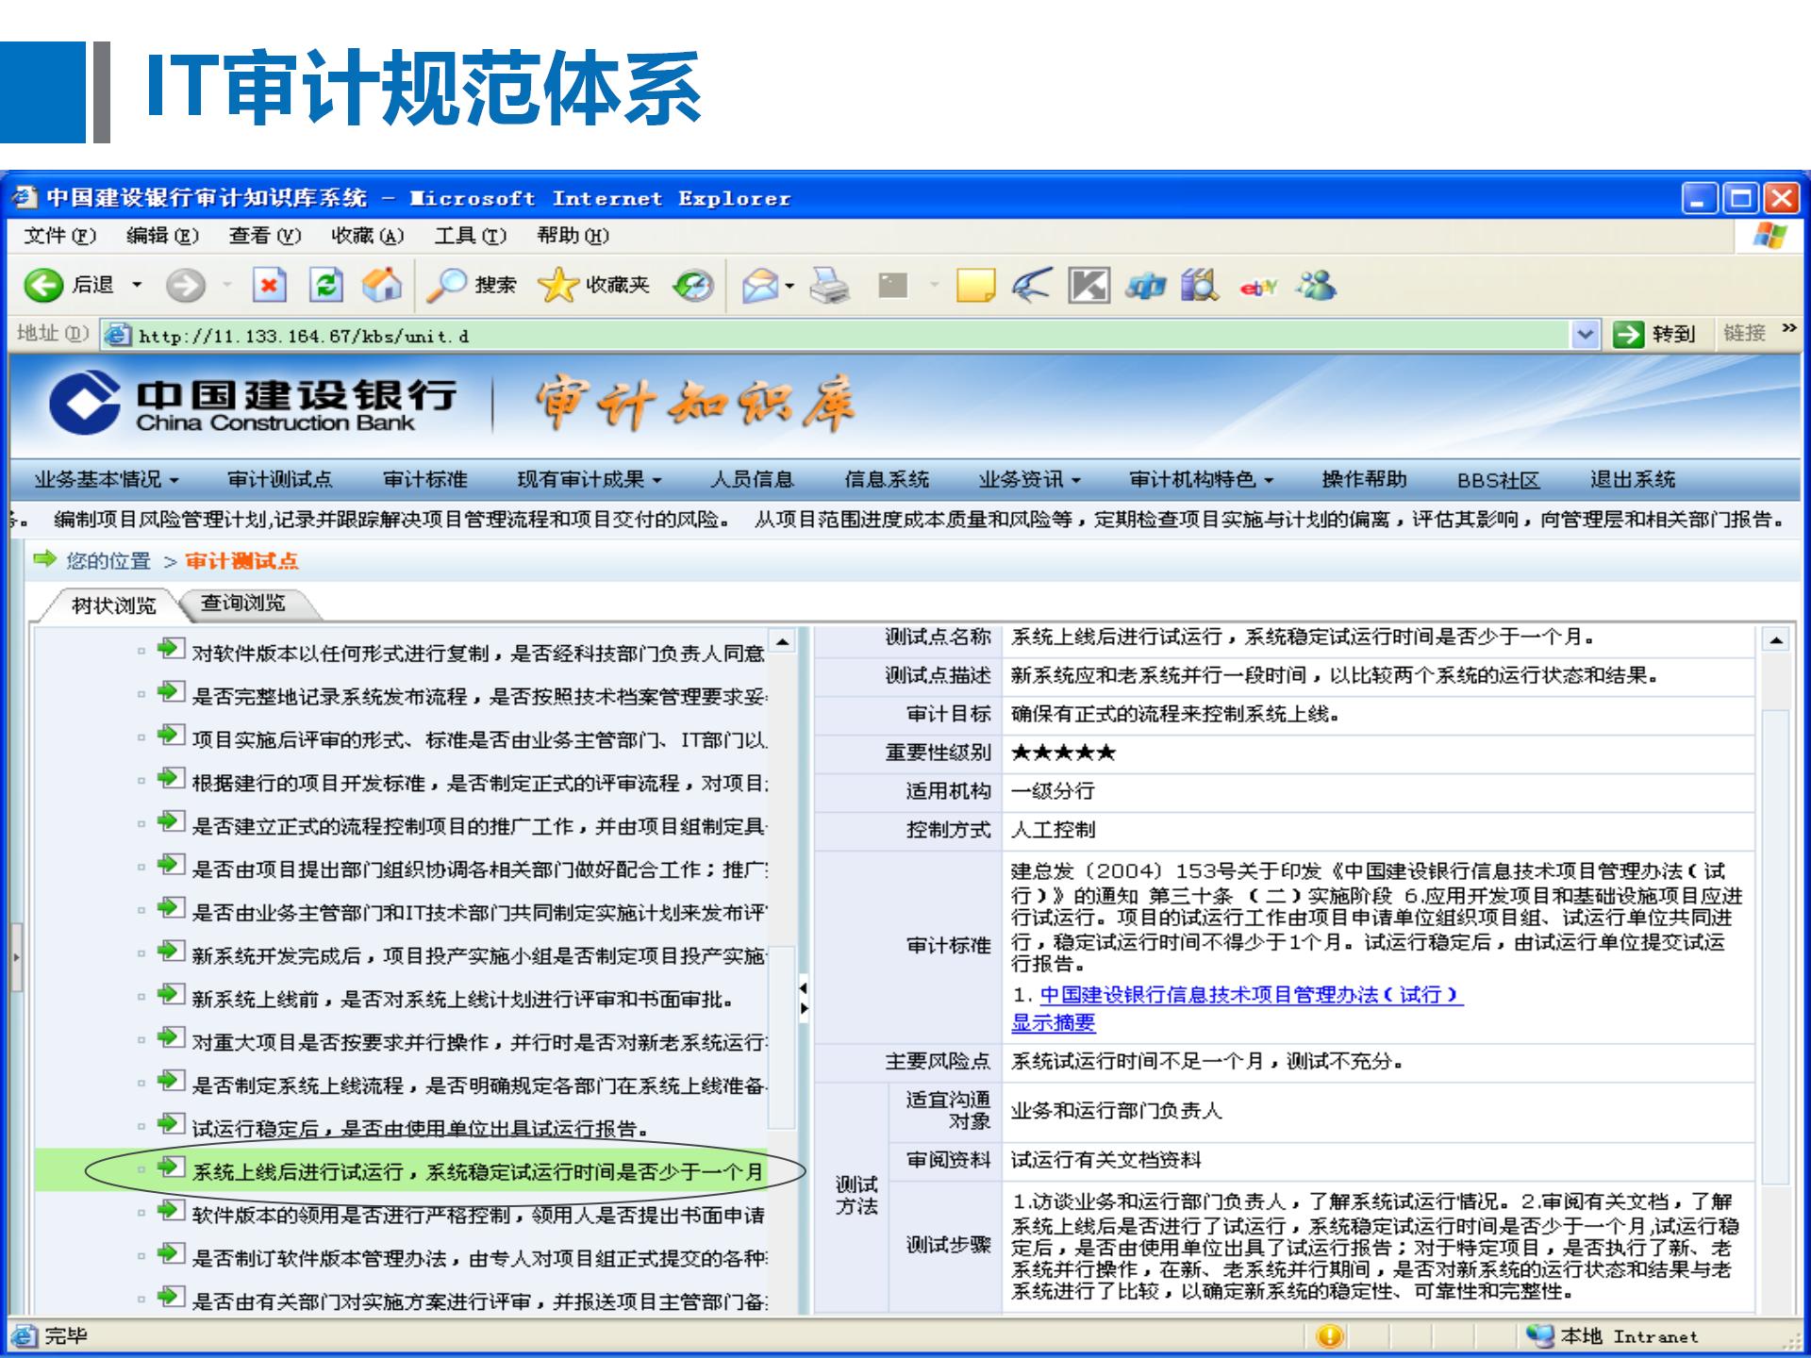Expand the 业务基本情况 menu
The height and width of the screenshot is (1358, 1811).
click(107, 480)
